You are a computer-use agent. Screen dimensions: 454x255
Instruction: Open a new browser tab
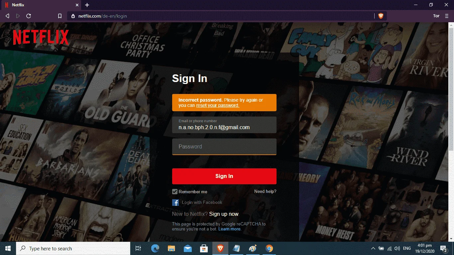(x=87, y=5)
